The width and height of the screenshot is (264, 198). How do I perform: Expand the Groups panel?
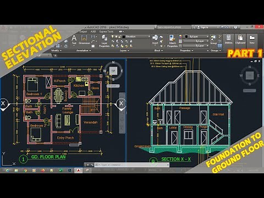[216, 51]
